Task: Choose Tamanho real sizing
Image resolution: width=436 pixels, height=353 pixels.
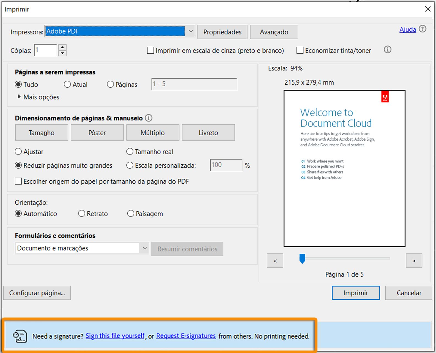Action: tap(130, 151)
